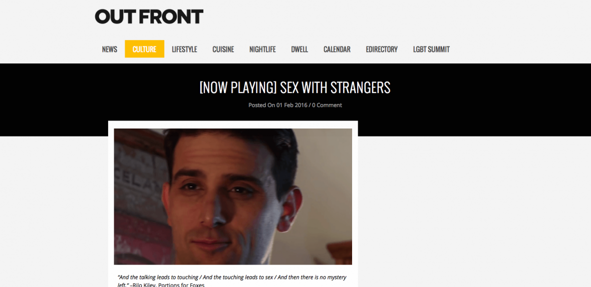Image resolution: width=591 pixels, height=287 pixels.
Task: Open the Calendar page
Action: [x=337, y=49]
